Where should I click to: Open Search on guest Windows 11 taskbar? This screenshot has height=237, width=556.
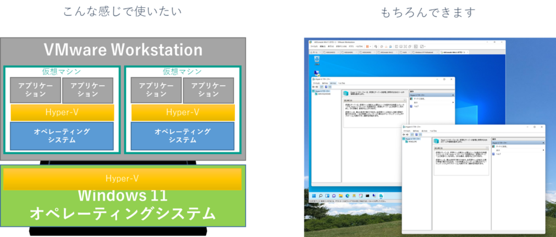tap(320, 196)
